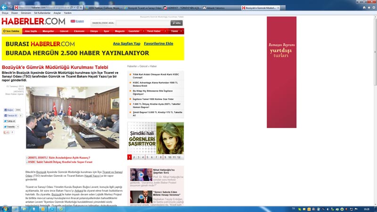The image size is (377, 212).
Task: Switch to the Hürriyet tab
Action: pos(182,8)
